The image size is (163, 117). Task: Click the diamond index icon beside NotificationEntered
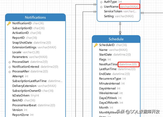coord(10,67)
